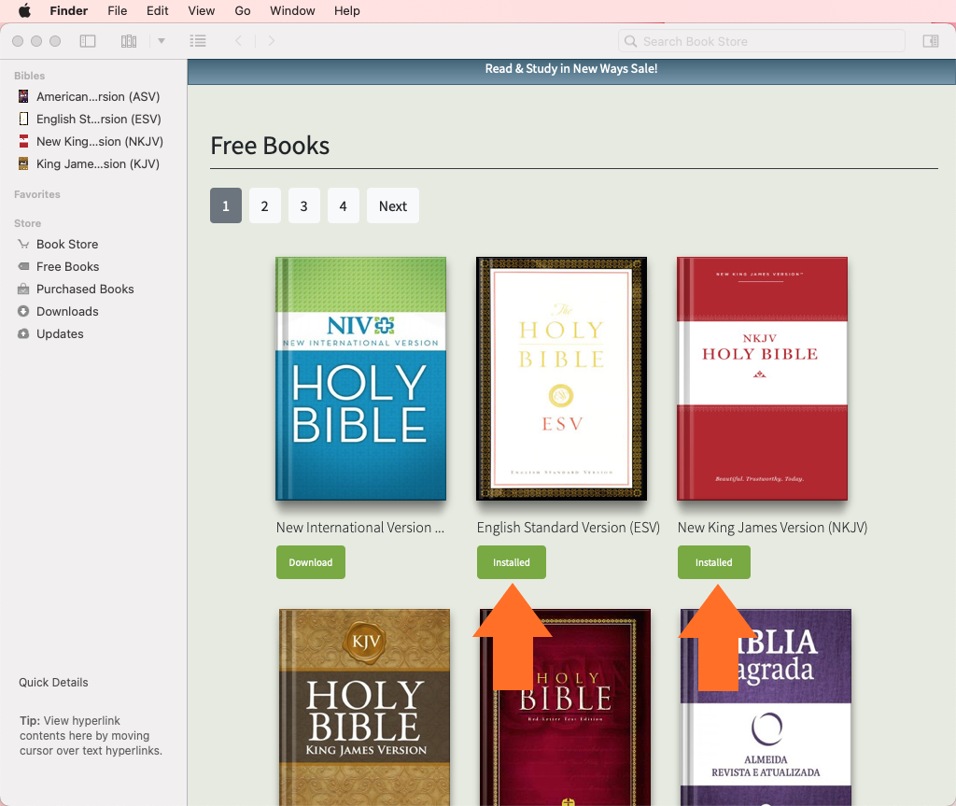Click the Search Book Store field
This screenshot has height=806, width=956.
pos(761,41)
